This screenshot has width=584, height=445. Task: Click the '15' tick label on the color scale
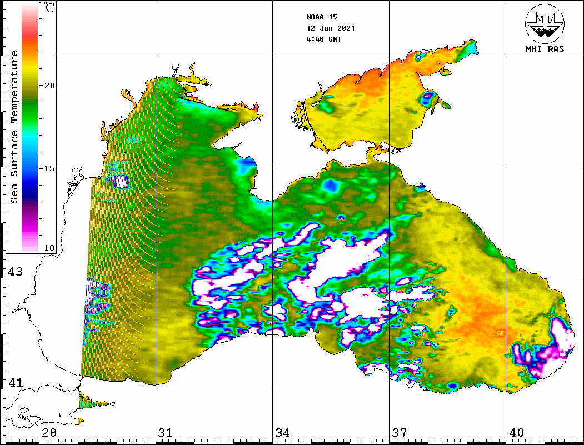pos(49,168)
